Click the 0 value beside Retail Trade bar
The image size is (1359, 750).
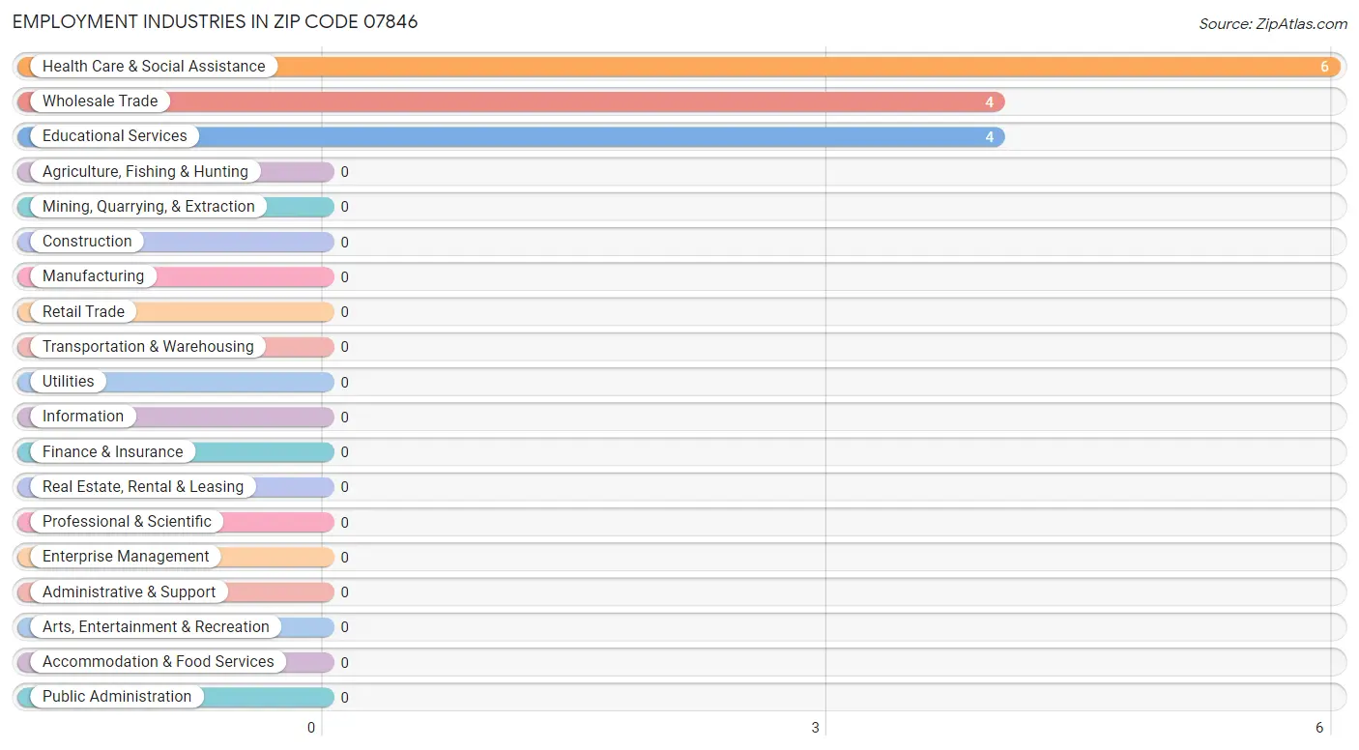344,311
